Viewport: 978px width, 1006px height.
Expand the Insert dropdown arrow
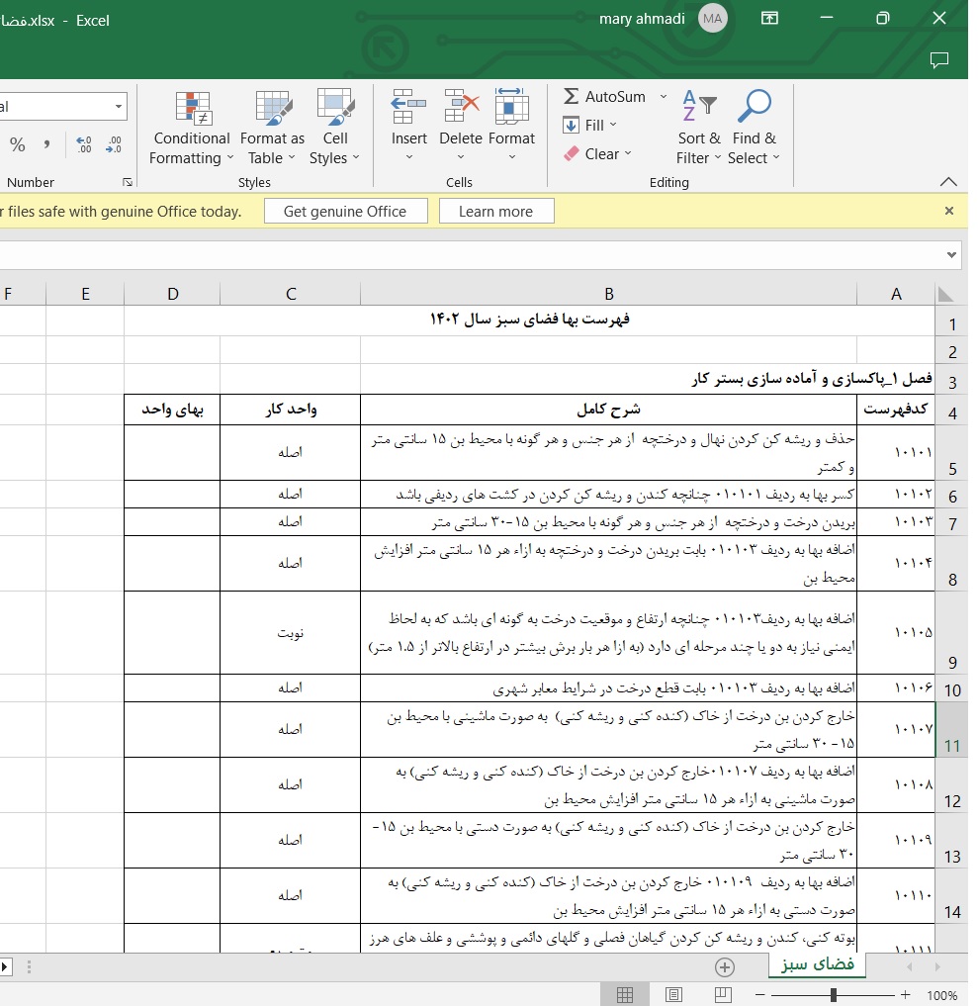pyautogui.click(x=409, y=157)
